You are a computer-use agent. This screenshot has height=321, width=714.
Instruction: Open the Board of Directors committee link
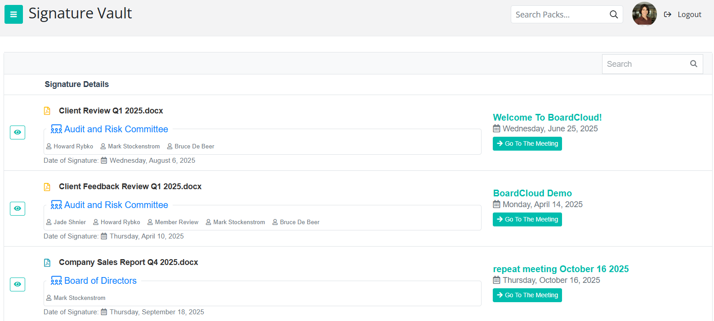100,281
